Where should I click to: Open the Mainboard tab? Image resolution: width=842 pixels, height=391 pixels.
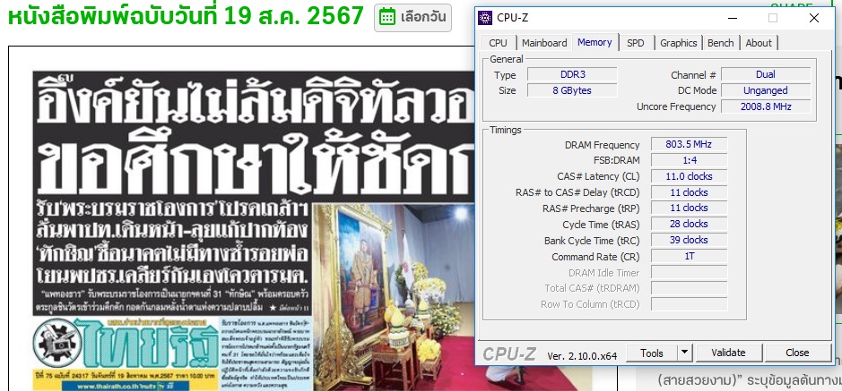pos(544,43)
